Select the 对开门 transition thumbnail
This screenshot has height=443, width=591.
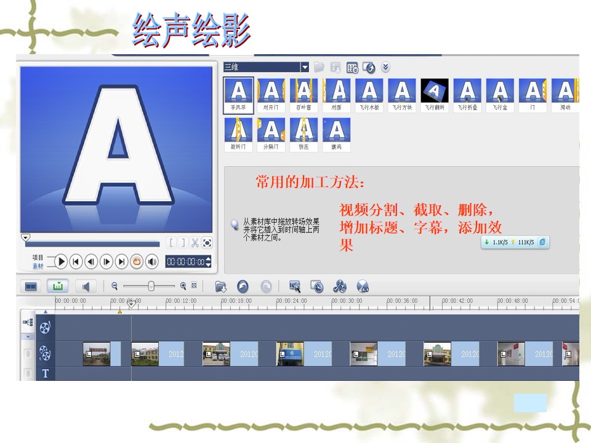click(271, 95)
